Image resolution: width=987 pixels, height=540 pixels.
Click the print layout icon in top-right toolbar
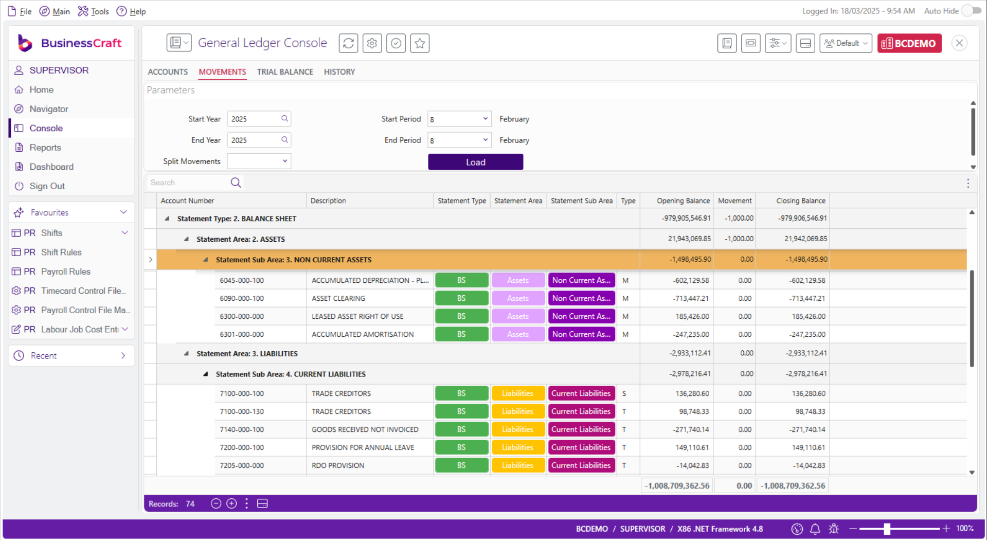click(751, 43)
